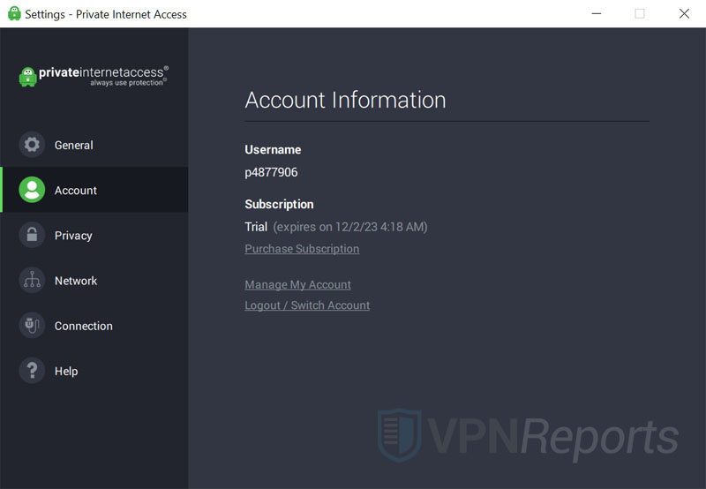Click the Network nodes icon
Image resolution: width=706 pixels, height=489 pixels.
pyautogui.click(x=32, y=281)
